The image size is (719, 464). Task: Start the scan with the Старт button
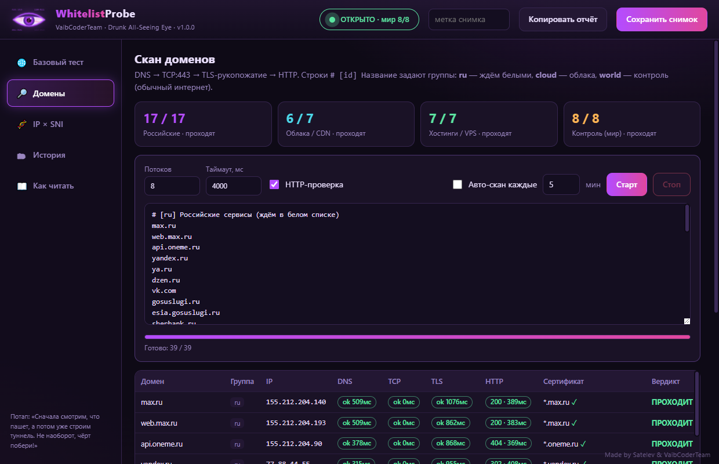point(627,184)
